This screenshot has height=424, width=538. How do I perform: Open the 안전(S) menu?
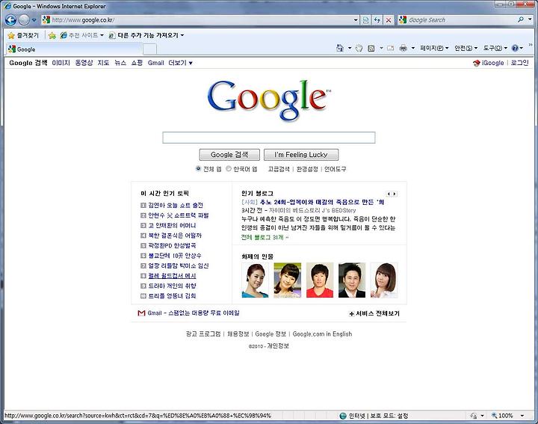tap(466, 48)
